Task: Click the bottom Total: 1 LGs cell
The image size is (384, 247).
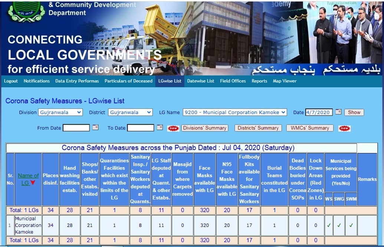Action: pos(24,240)
